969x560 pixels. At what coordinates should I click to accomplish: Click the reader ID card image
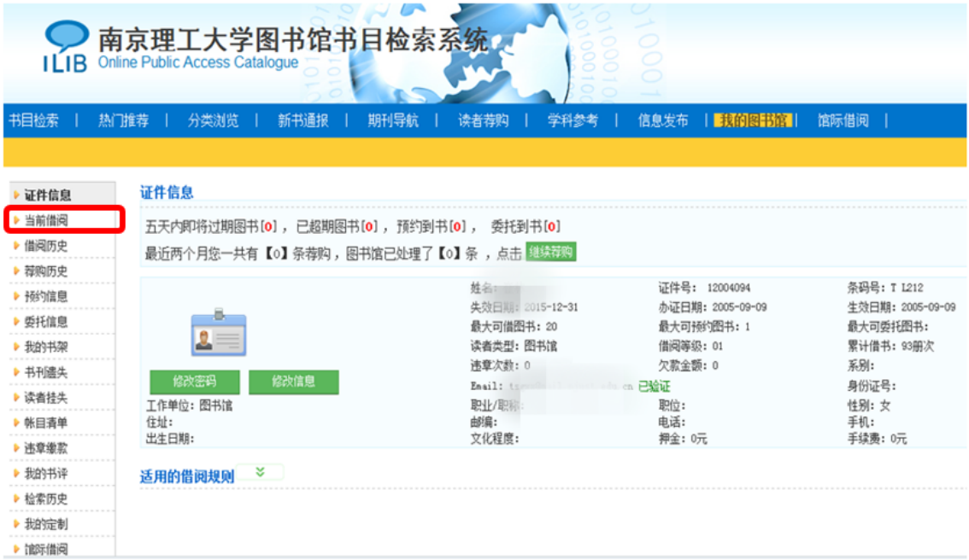pos(219,332)
